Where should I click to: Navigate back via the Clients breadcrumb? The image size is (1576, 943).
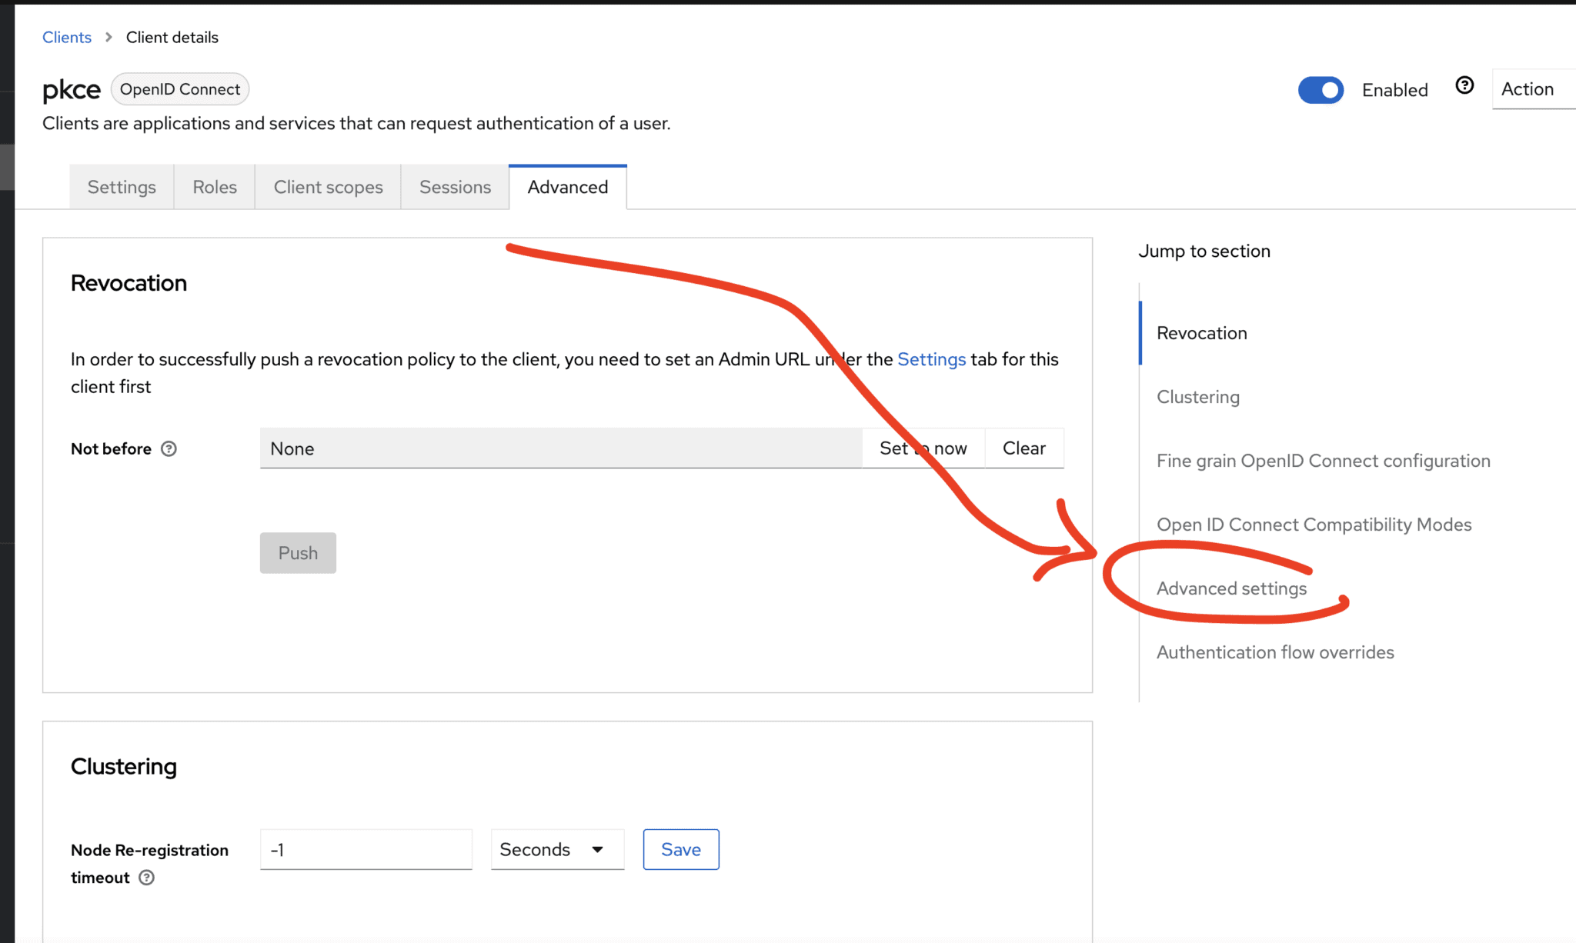(66, 37)
